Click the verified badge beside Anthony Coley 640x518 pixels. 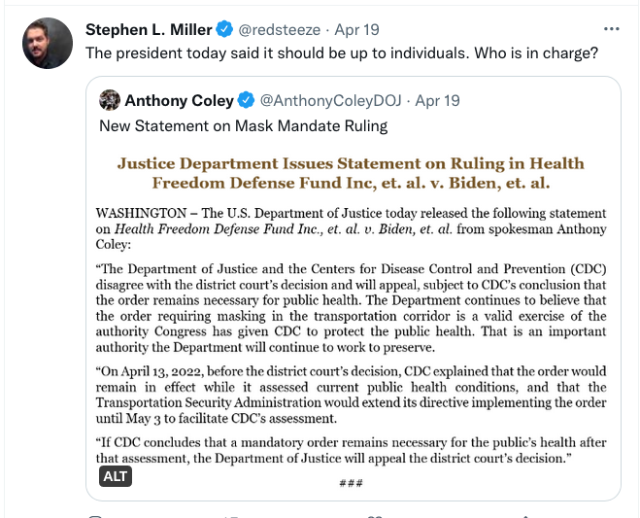click(x=247, y=101)
